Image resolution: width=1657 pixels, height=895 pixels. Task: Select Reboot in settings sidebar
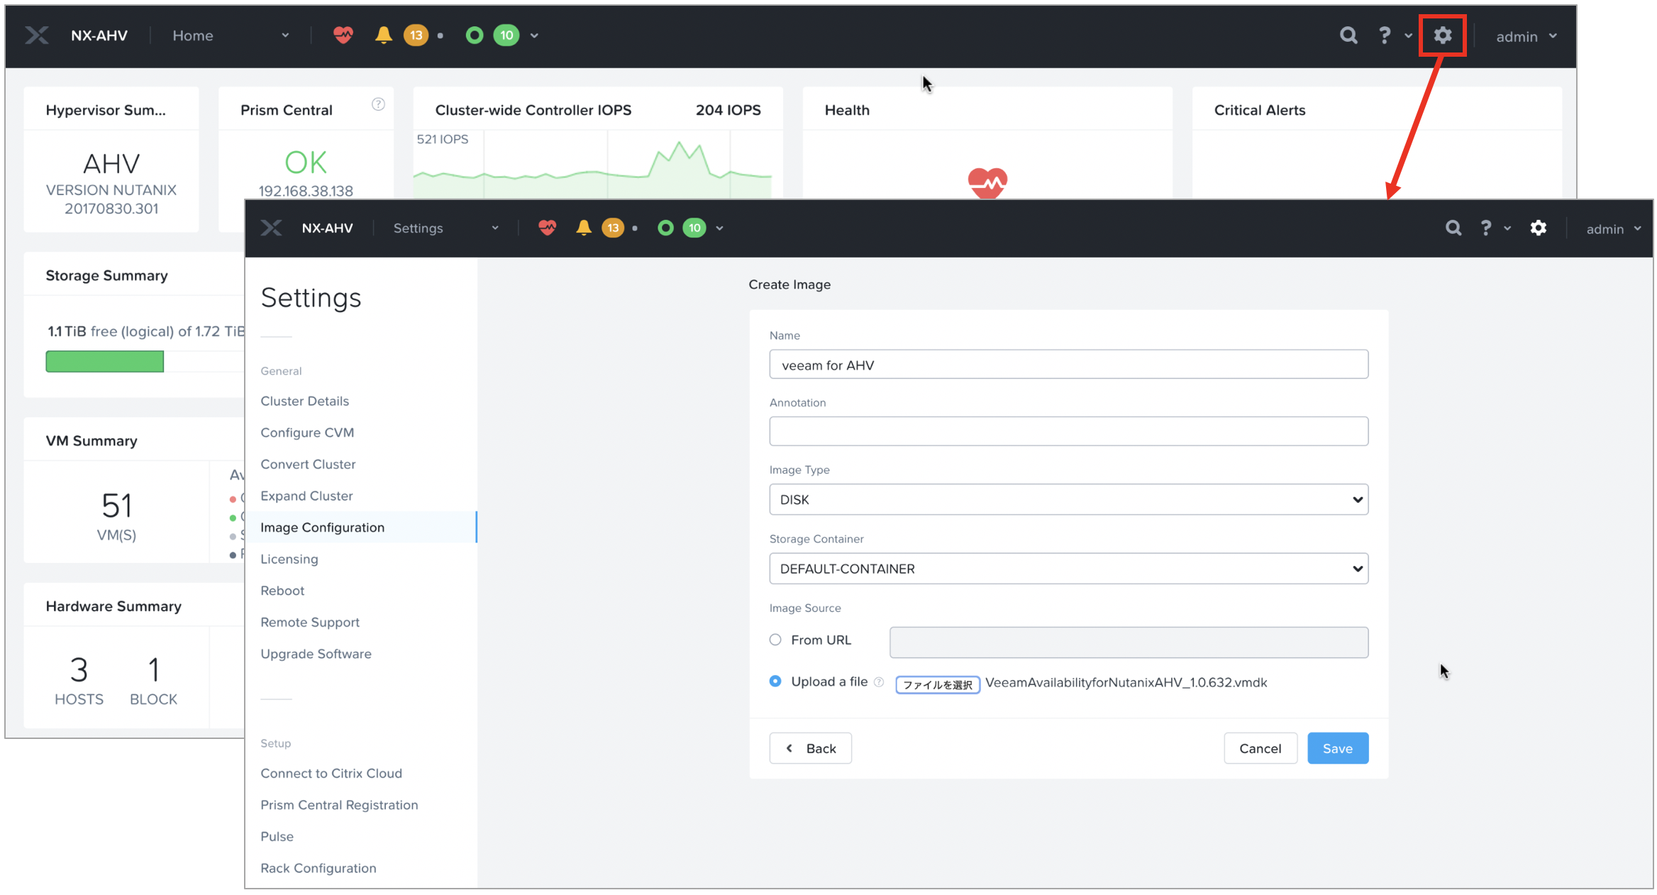point(282,590)
